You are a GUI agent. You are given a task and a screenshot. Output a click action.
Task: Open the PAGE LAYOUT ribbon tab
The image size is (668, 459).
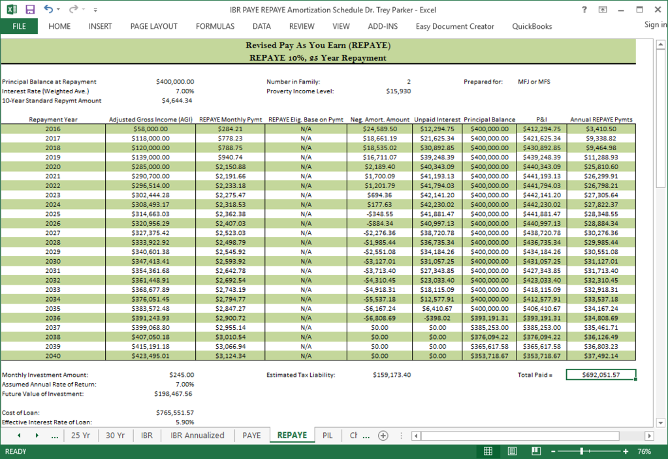click(x=154, y=26)
